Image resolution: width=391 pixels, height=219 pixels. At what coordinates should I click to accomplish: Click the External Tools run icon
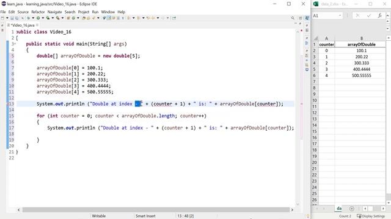click(57, 18)
